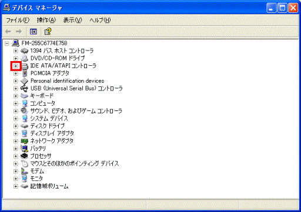Select the Personal identification devices label

[x=67, y=81]
